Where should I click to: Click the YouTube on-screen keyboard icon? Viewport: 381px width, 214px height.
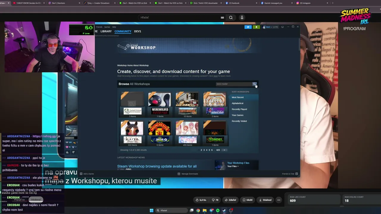click(x=222, y=18)
